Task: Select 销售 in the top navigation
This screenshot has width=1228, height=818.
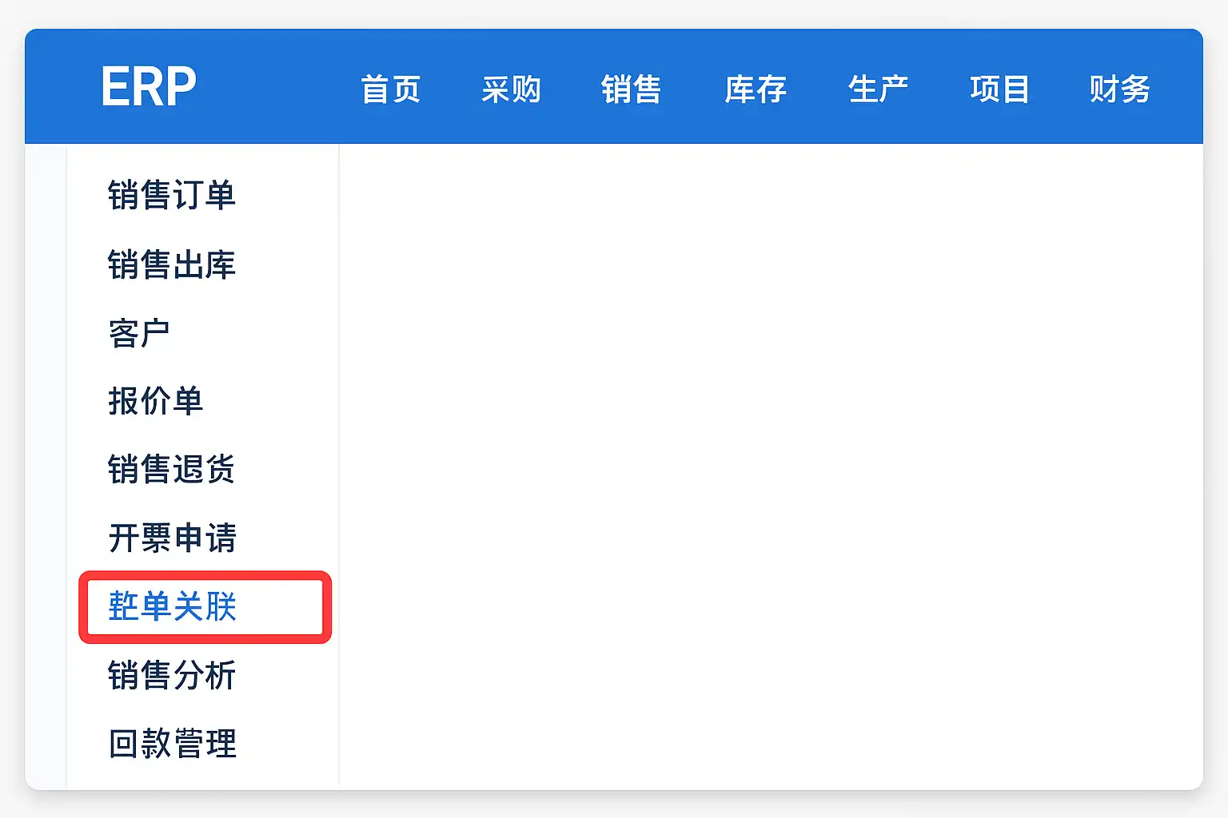Action: tap(631, 89)
